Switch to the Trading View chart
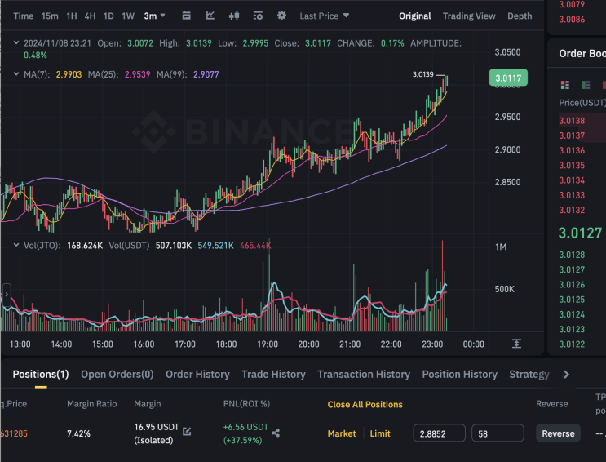Viewport: 606px width, 462px height. point(469,16)
